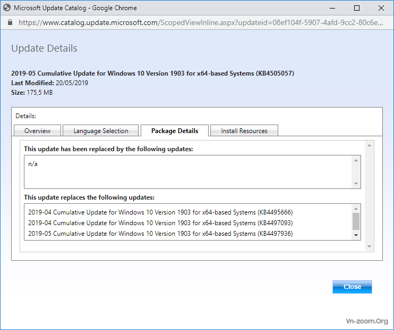Select the KB4495666 update entry
Screen dimensions: 394x330
coord(160,212)
